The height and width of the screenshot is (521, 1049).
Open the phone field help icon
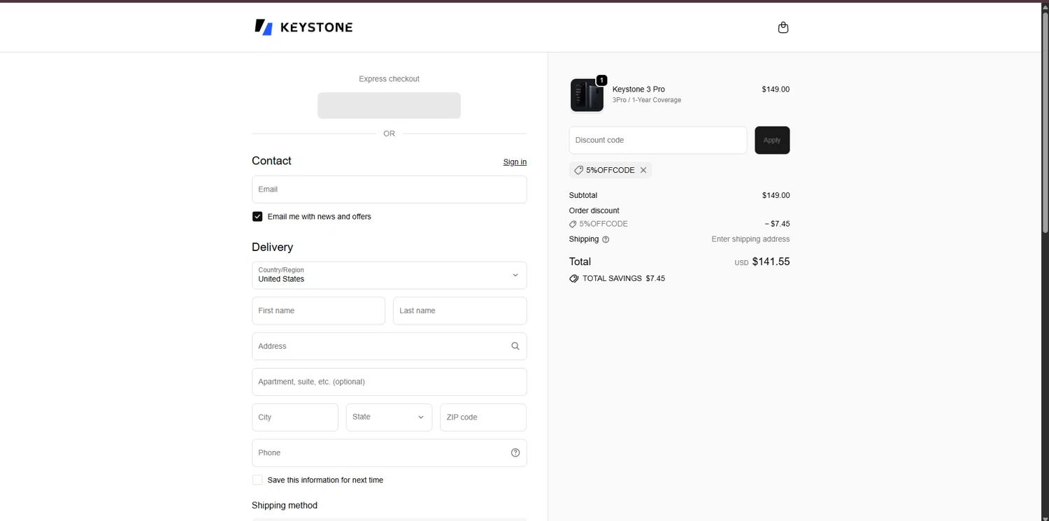coord(515,452)
